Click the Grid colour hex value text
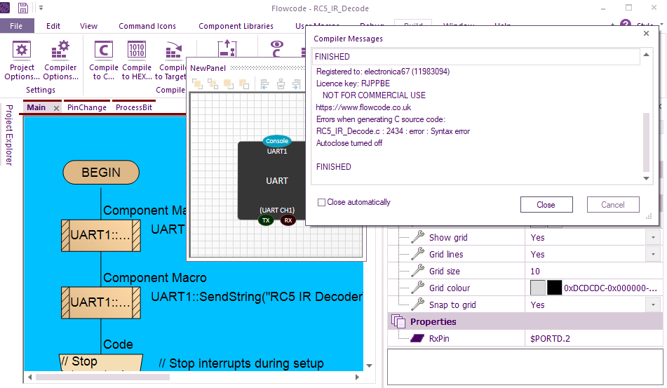667x388 pixels. click(x=610, y=288)
